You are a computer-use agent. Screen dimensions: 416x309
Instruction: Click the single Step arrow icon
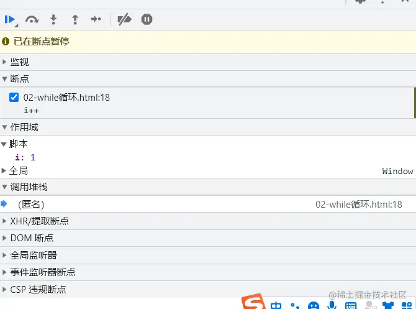point(96,19)
